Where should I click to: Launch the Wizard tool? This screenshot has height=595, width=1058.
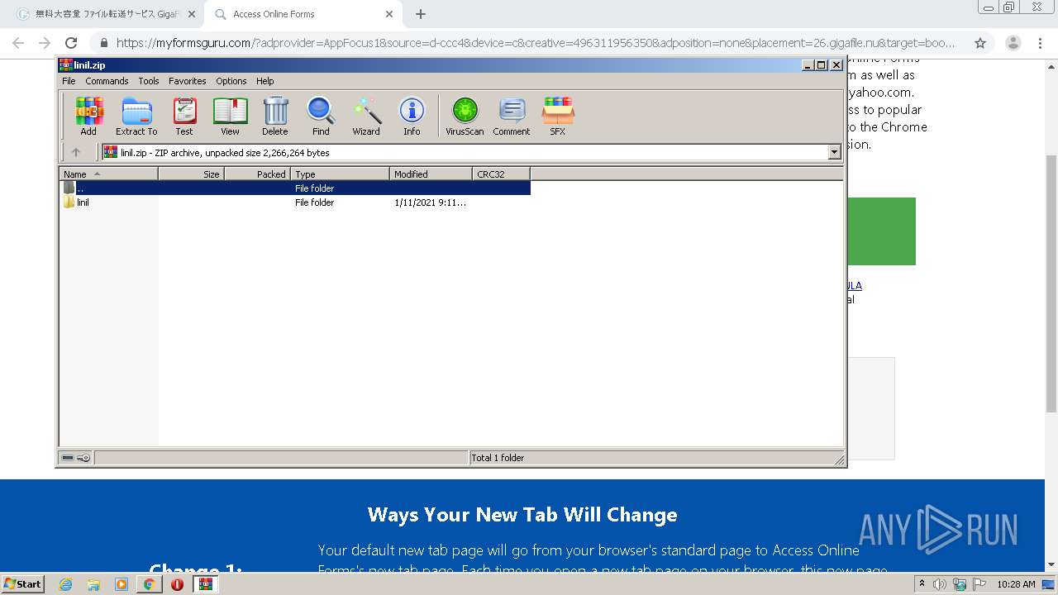pos(366,116)
